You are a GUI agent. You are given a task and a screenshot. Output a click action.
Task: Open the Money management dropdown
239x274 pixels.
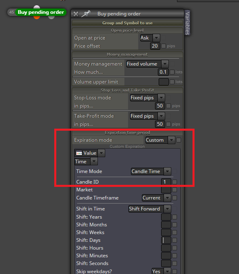[x=147, y=64]
